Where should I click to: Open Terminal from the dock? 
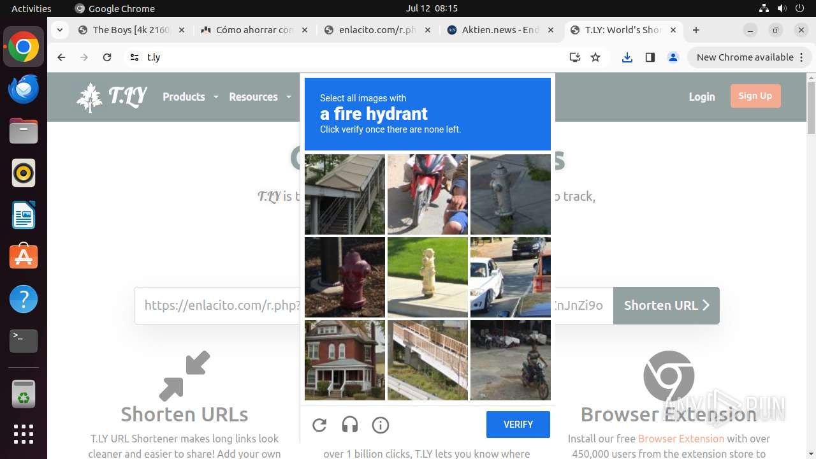click(x=24, y=341)
